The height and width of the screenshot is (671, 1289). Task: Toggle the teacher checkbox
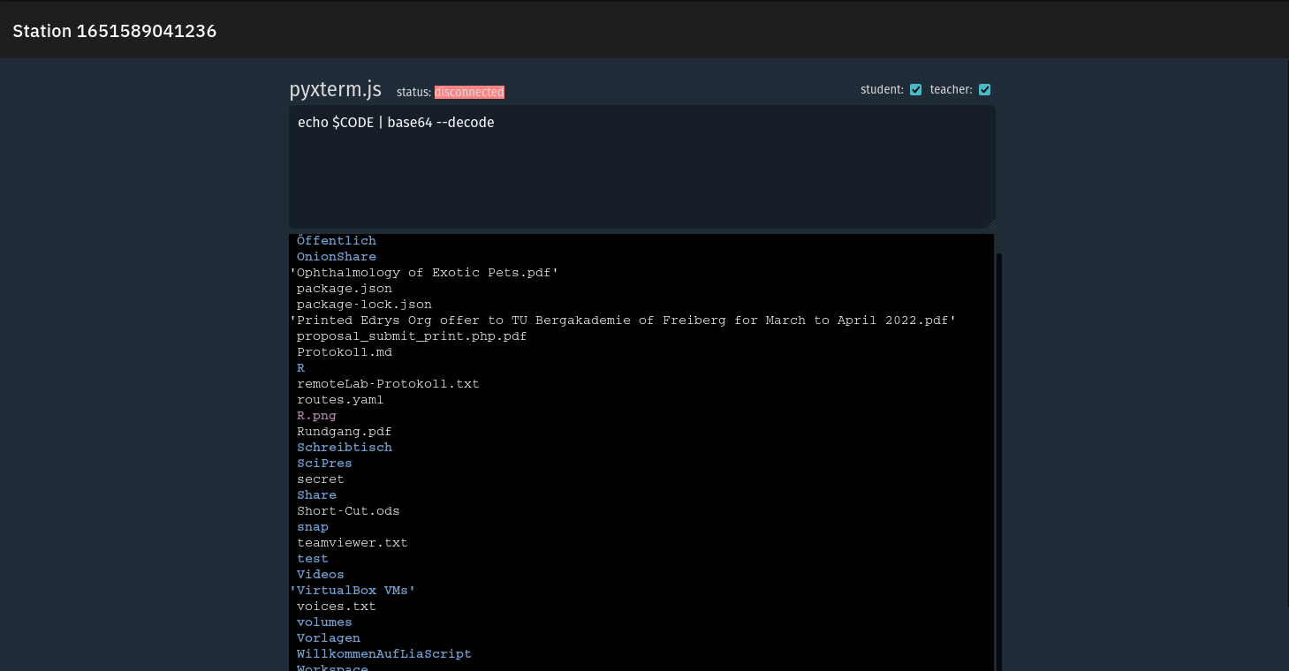(x=984, y=89)
